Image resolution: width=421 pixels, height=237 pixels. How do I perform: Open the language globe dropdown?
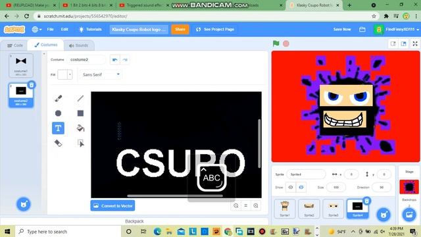37,29
